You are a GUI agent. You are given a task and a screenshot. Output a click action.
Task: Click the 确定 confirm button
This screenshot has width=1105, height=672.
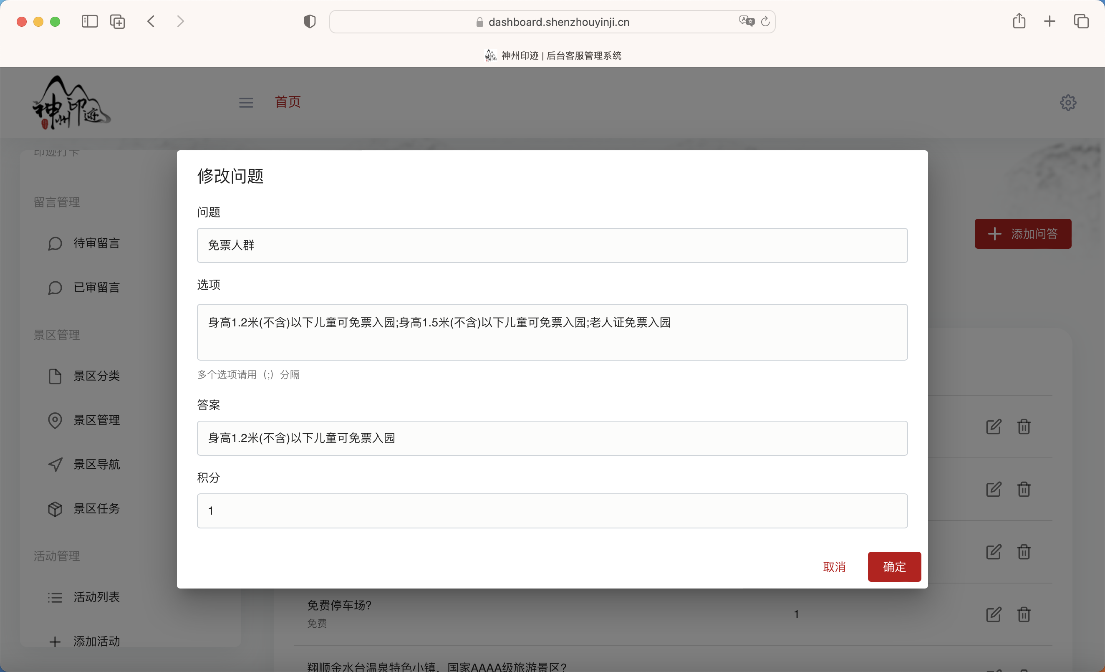pyautogui.click(x=894, y=566)
